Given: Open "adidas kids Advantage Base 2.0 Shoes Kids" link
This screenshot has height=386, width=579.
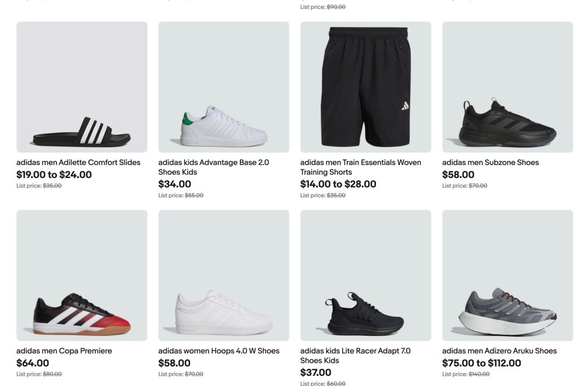Looking at the screenshot, I should (x=214, y=167).
